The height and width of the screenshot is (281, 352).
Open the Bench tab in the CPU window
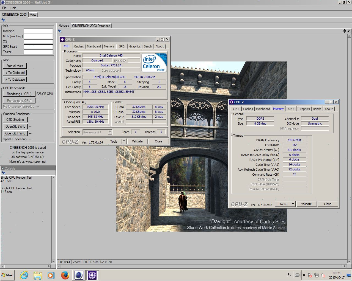coord(148,46)
